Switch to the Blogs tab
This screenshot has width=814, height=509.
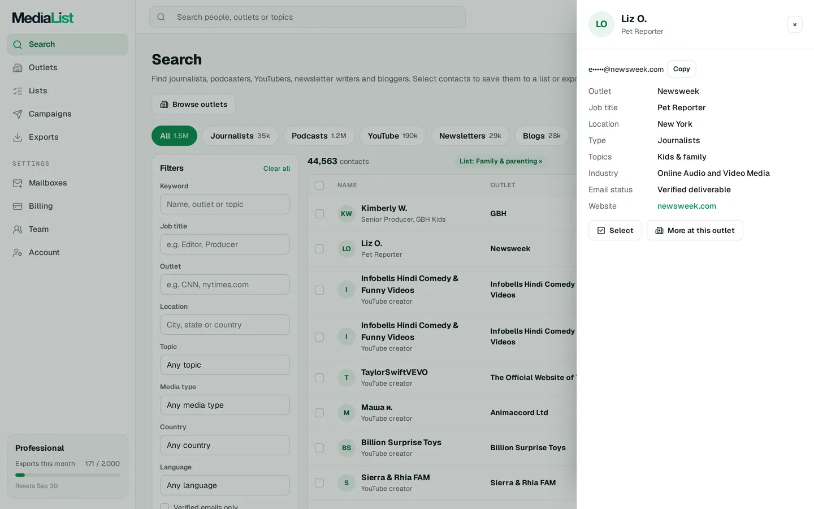542,136
